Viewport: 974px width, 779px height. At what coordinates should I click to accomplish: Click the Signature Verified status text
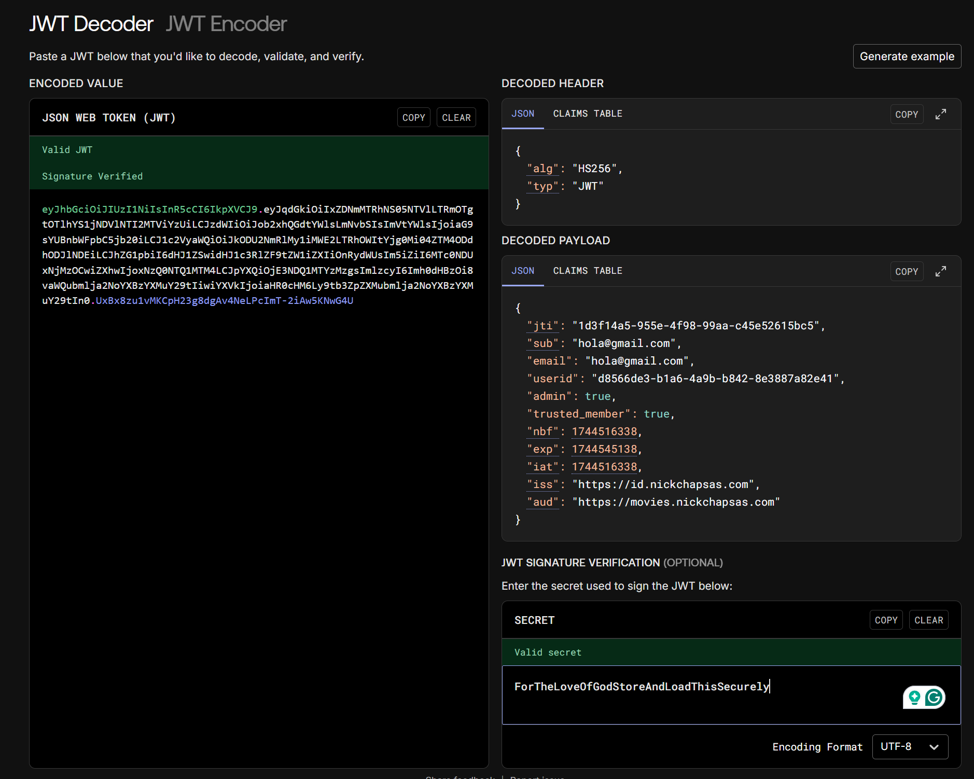click(x=92, y=176)
